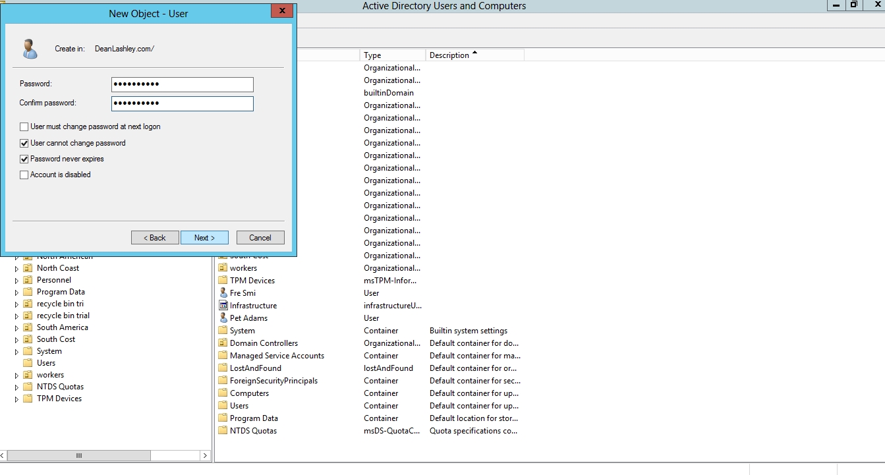The height and width of the screenshot is (475, 885).
Task: Click the Infrastructure object icon
Action: [223, 306]
